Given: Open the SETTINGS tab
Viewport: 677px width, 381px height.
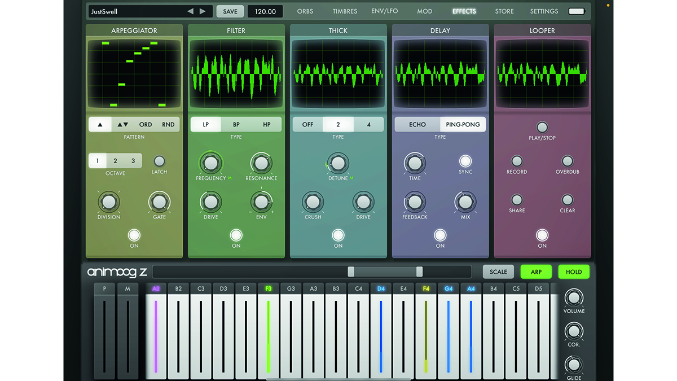Looking at the screenshot, I should [544, 11].
